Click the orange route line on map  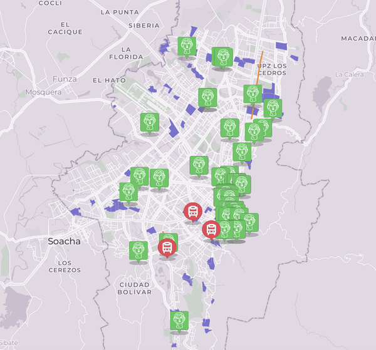[x=259, y=66]
